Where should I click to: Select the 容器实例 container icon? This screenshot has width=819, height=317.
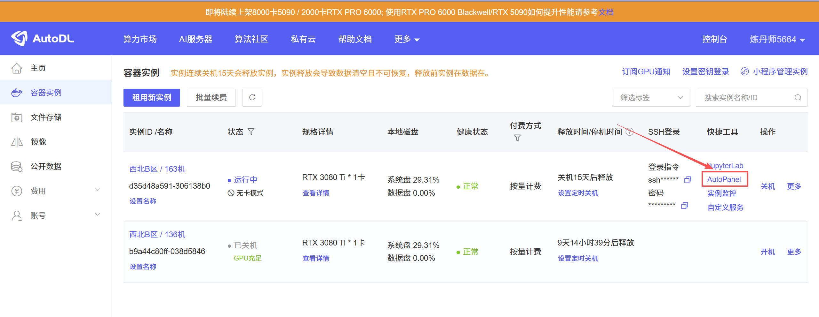16,92
